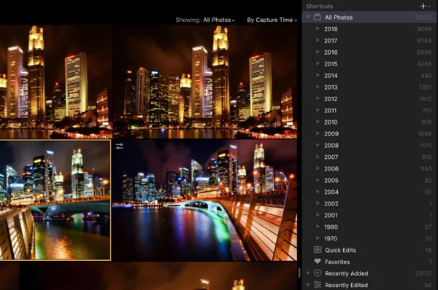
Task: Collapse the All Photos tree
Action: click(308, 17)
